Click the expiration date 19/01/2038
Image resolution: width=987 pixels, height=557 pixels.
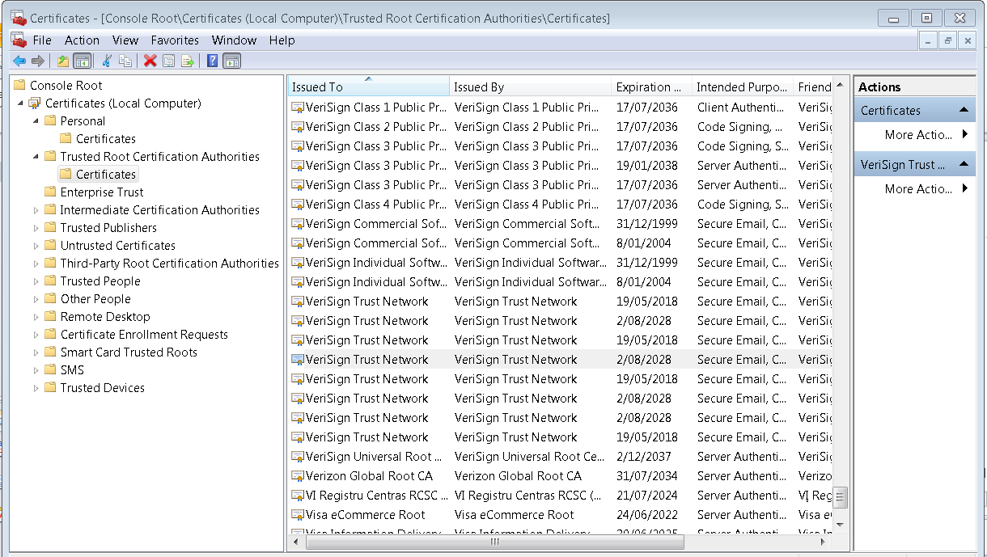(647, 166)
